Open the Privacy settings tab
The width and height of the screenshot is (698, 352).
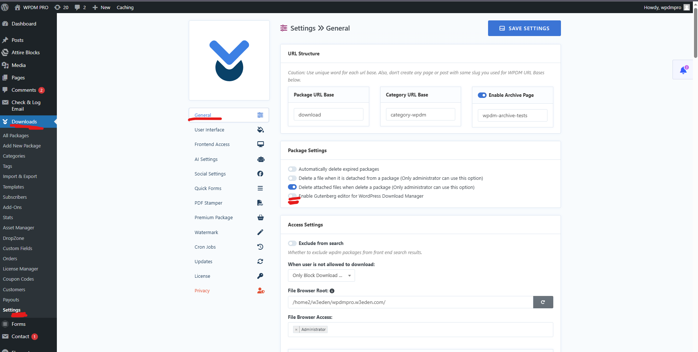click(x=229, y=290)
